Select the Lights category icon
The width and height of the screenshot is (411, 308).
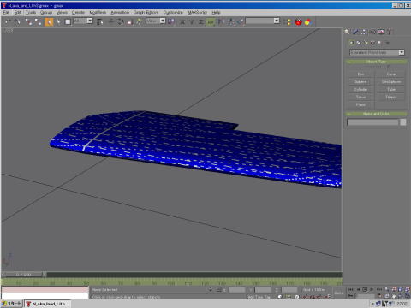(366, 43)
